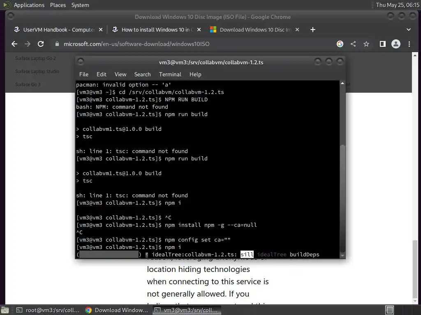Click Chrome page scrollbar up arrow
The image size is (421, 315).
(415, 55)
